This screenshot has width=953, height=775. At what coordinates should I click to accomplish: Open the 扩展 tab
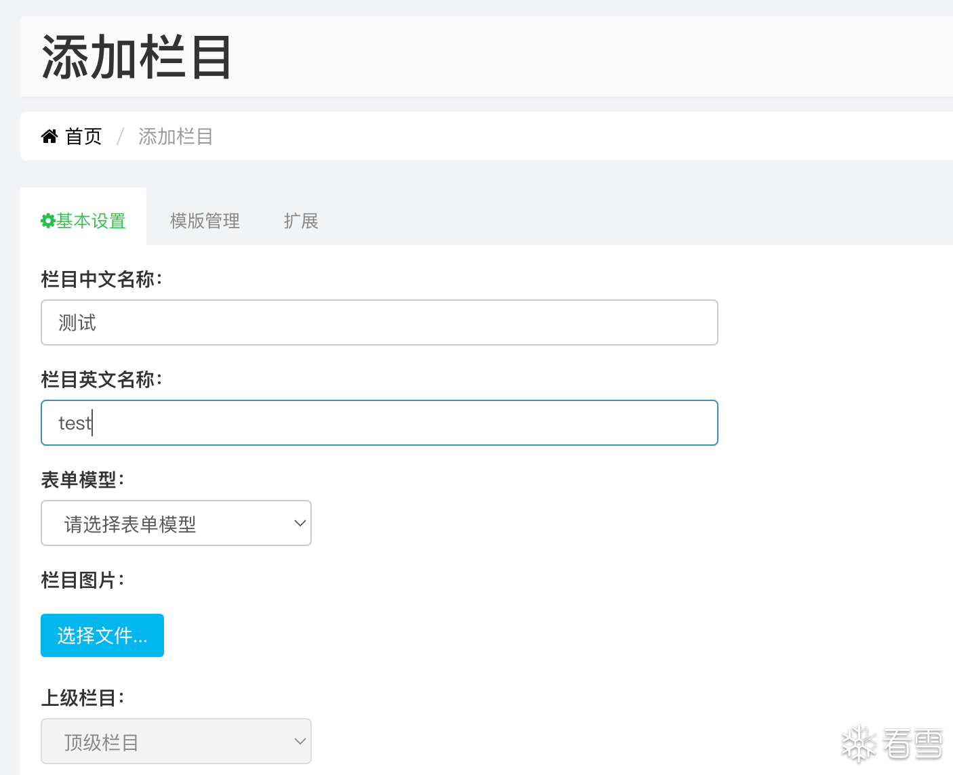[301, 221]
